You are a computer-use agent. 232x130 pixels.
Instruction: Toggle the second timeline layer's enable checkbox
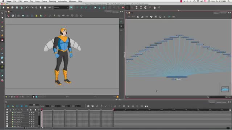pos(7,115)
